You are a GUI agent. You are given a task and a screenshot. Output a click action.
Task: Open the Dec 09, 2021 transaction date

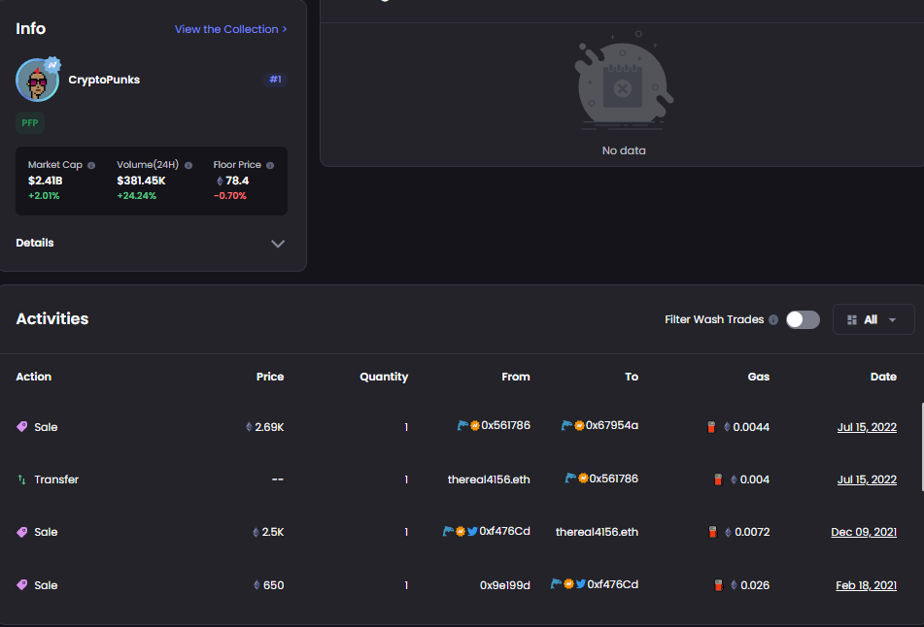(864, 532)
